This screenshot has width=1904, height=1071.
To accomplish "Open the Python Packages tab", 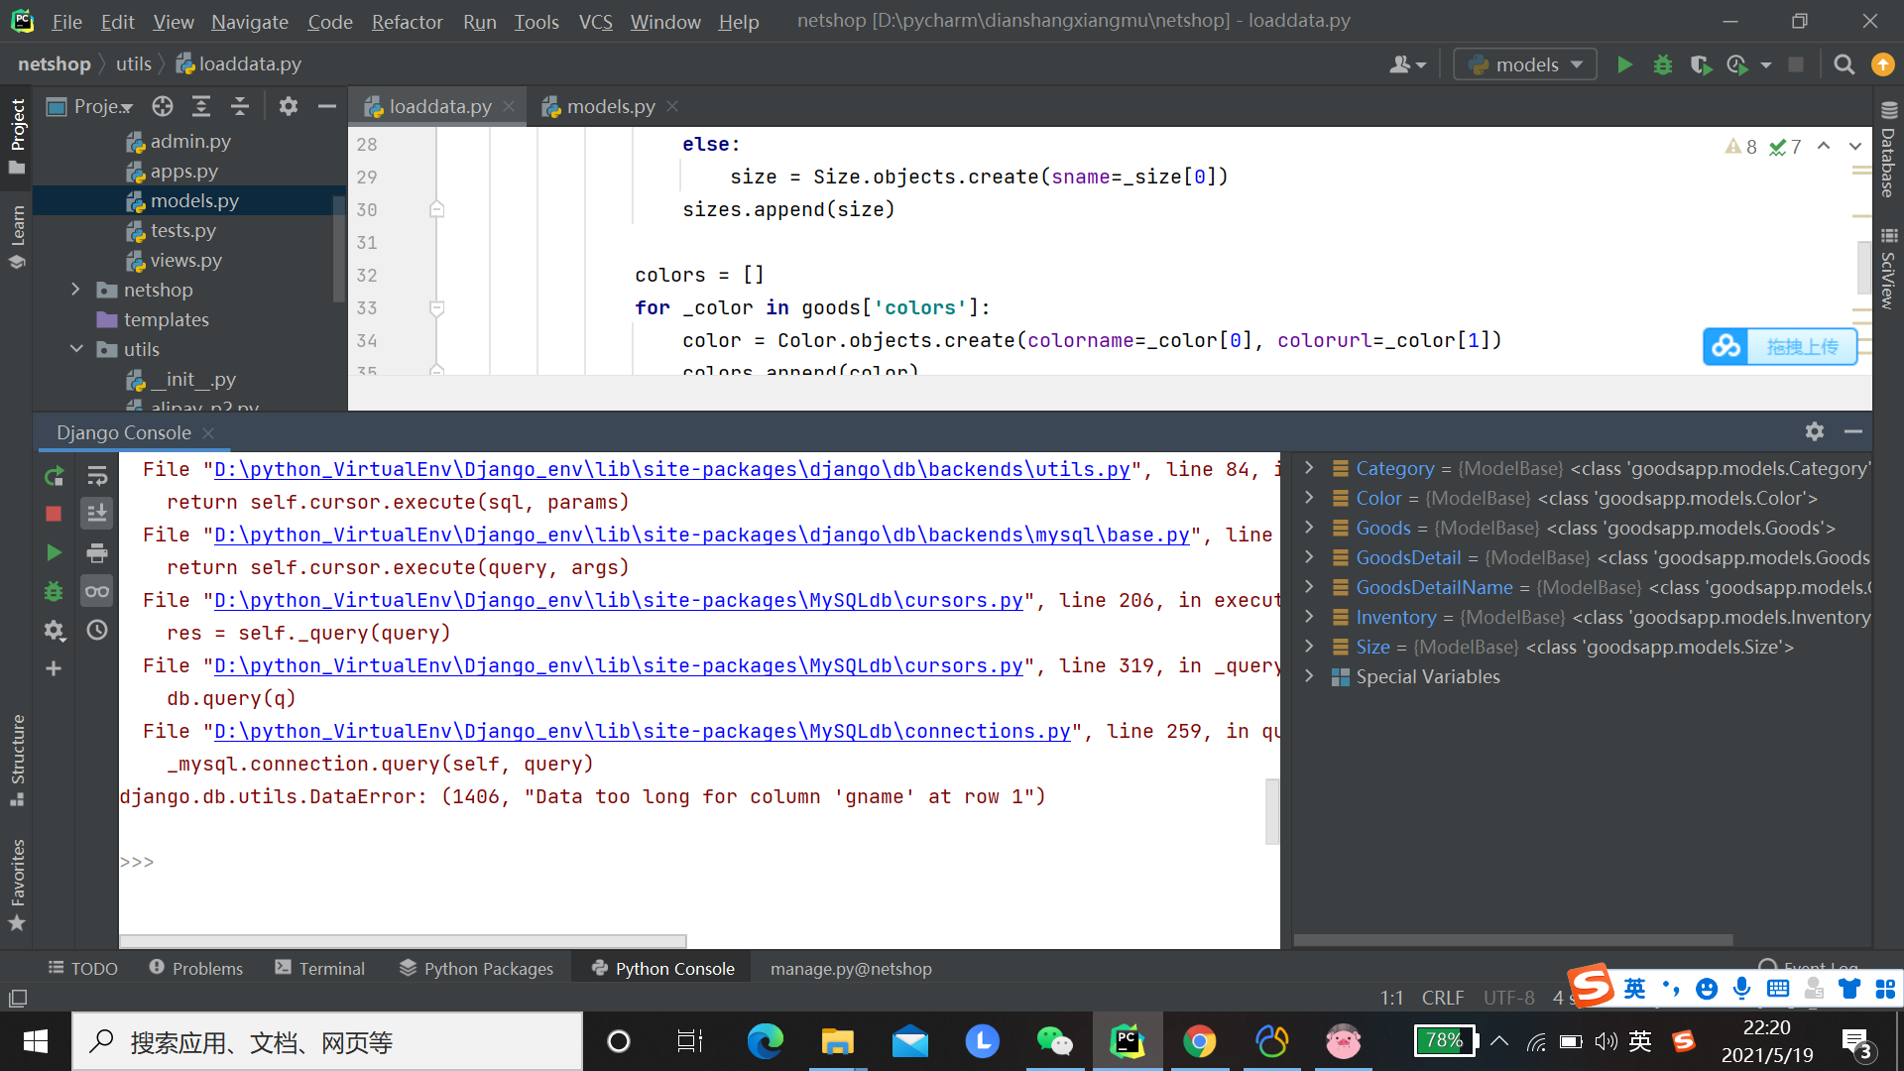I will [x=476, y=968].
